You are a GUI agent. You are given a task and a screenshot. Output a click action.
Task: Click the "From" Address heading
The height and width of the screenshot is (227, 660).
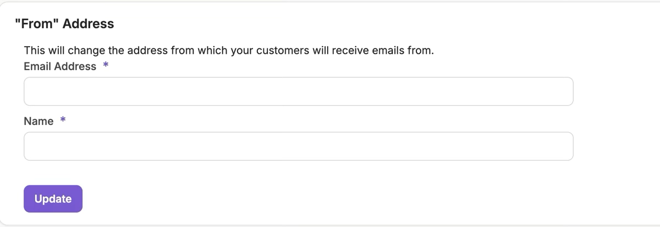64,24
